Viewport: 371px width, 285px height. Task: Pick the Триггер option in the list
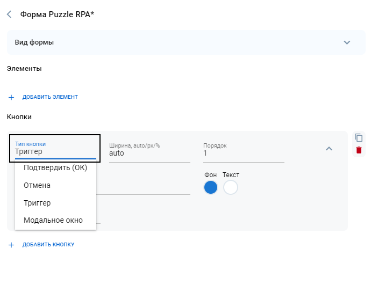(x=37, y=203)
